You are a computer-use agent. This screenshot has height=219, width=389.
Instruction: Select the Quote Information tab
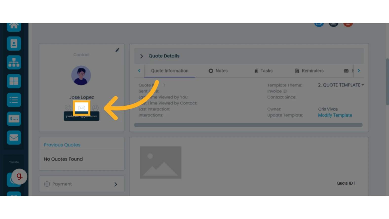[170, 71]
